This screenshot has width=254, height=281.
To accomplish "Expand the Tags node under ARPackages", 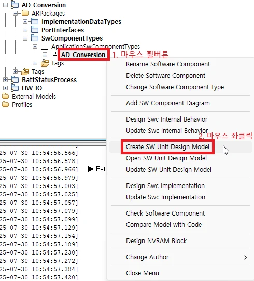I will point(15,71).
